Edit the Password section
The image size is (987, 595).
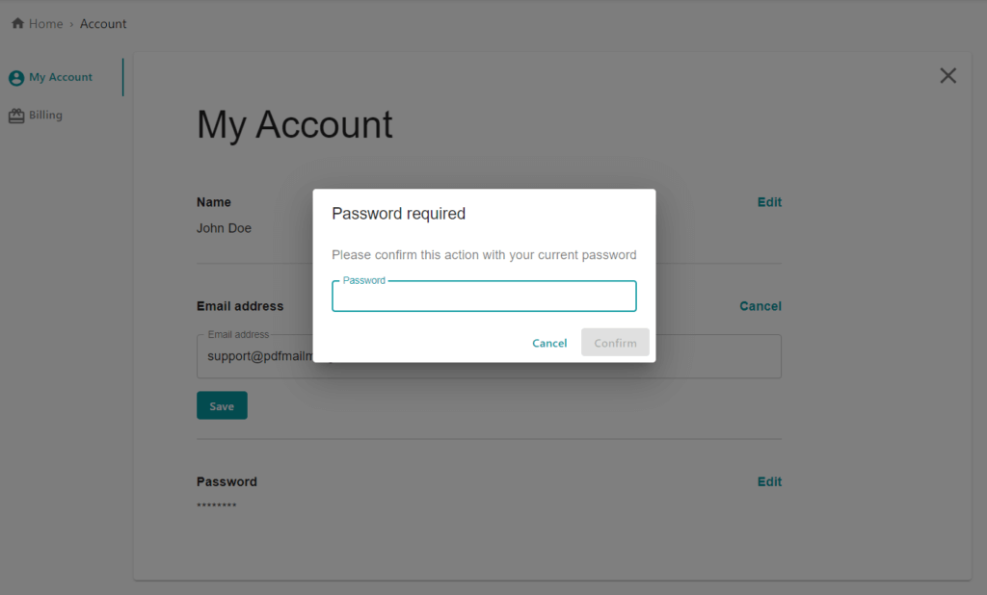(769, 481)
